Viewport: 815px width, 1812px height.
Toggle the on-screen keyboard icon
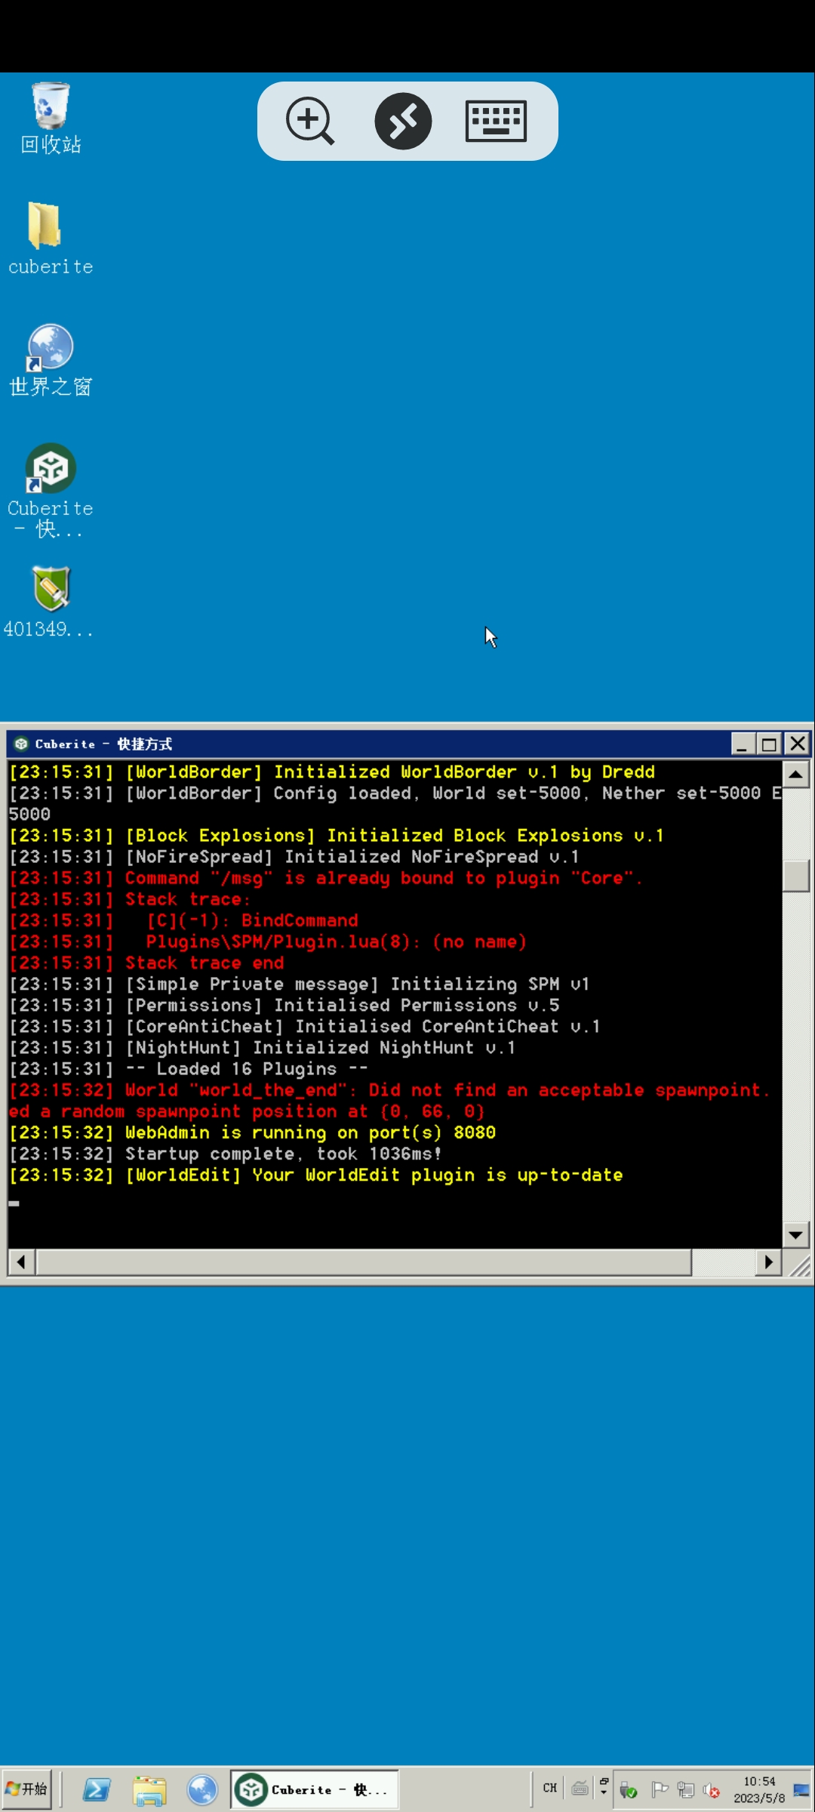click(x=496, y=121)
